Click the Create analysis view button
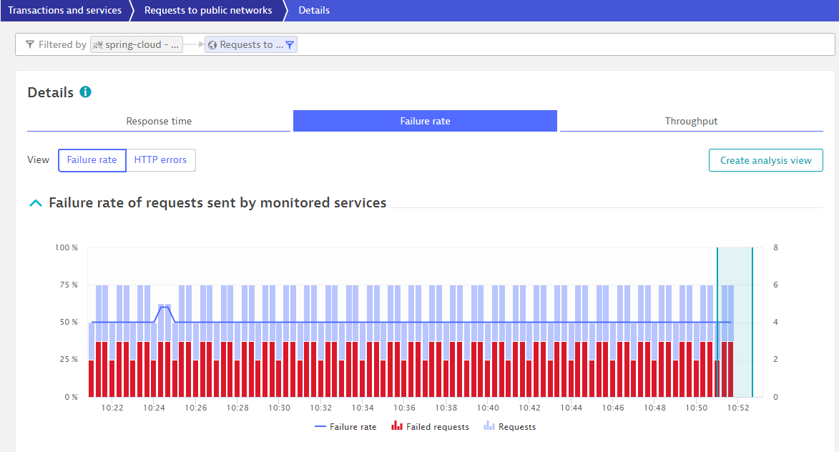 [765, 160]
